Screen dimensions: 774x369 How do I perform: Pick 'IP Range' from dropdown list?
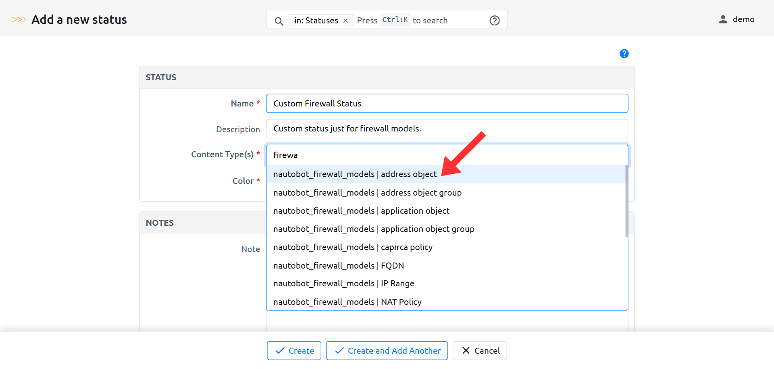click(x=343, y=284)
